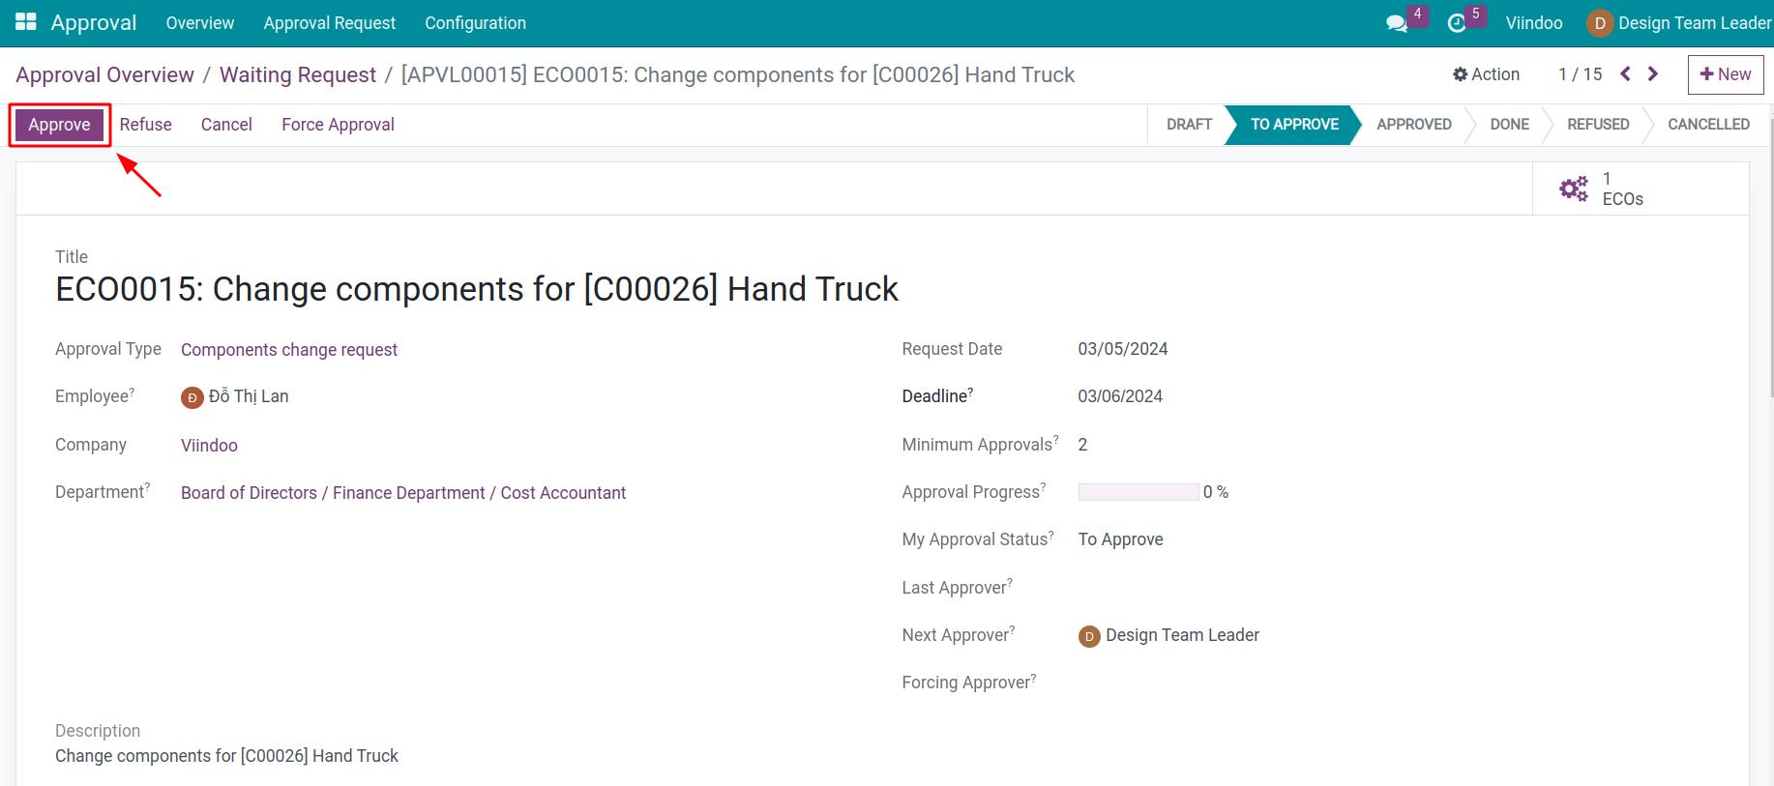Click the Minimum Approvals value 2
The width and height of the screenshot is (1774, 786).
coord(1082,445)
